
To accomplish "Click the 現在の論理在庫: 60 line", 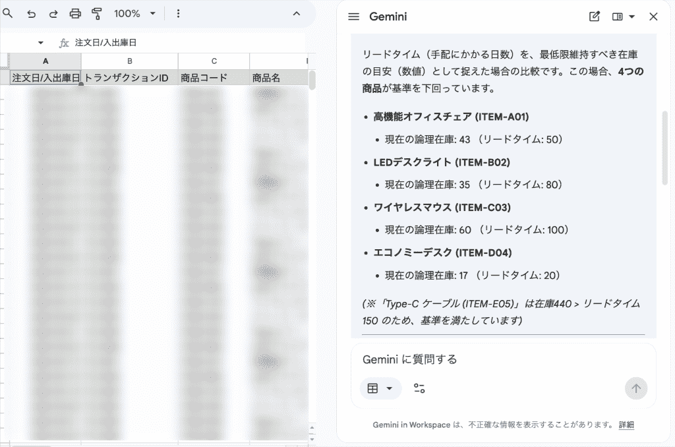I will click(x=477, y=230).
